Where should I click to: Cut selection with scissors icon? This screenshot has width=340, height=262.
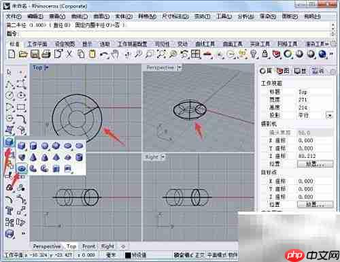click(69, 54)
